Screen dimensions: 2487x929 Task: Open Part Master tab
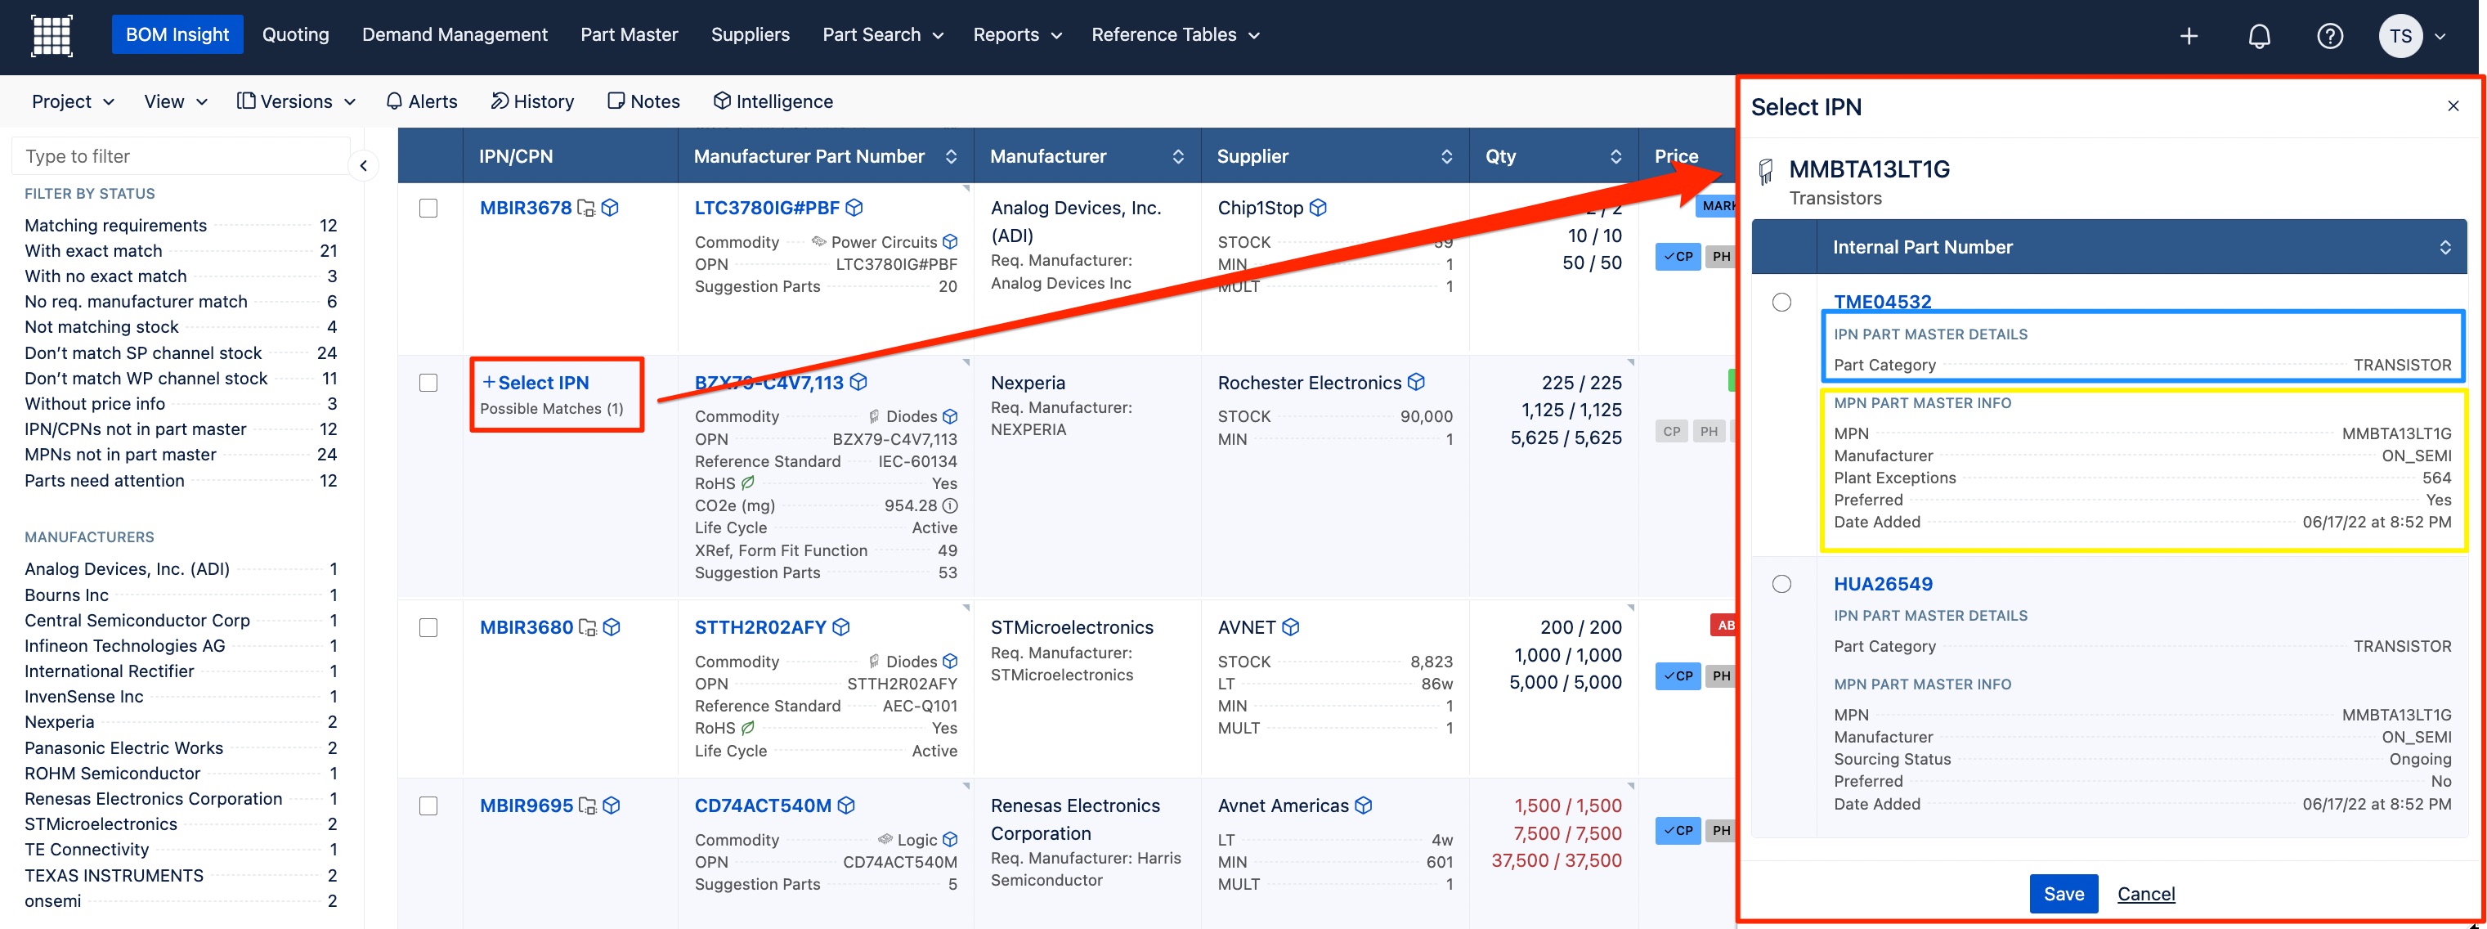point(630,35)
